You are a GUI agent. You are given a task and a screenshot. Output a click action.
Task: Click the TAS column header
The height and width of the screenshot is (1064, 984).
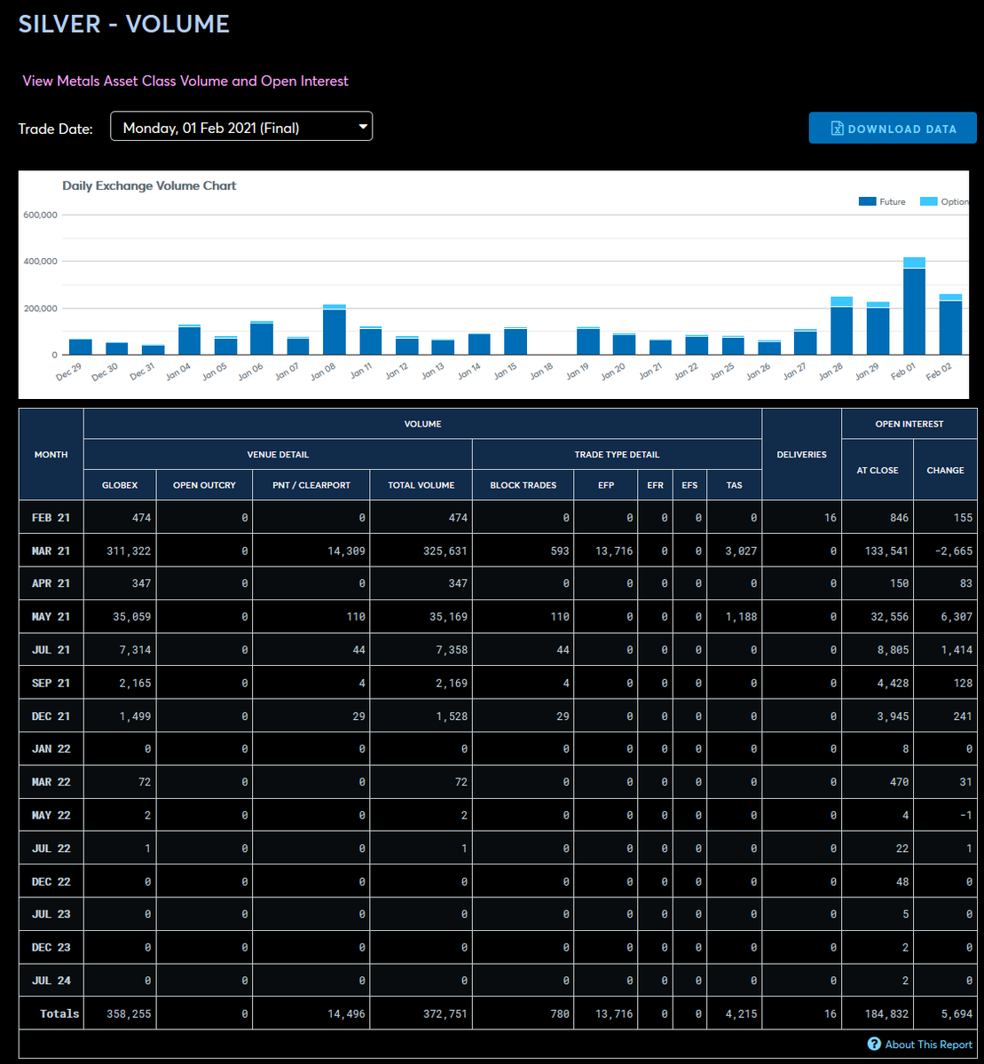[x=734, y=485]
